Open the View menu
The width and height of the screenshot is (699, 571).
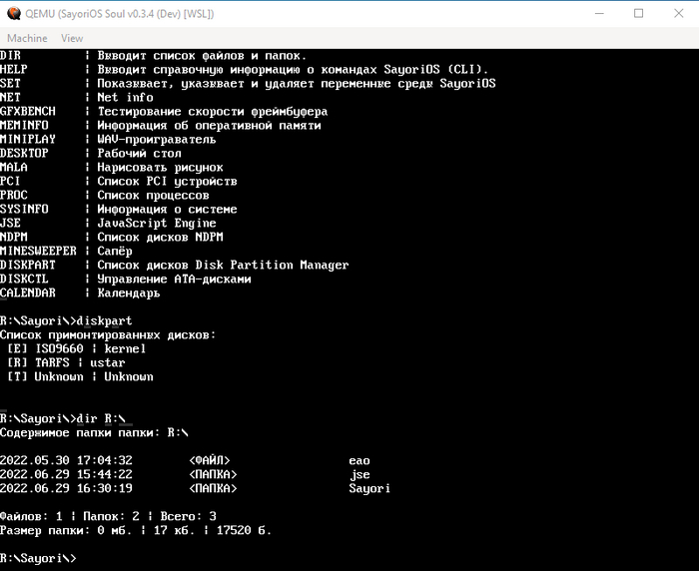(72, 38)
